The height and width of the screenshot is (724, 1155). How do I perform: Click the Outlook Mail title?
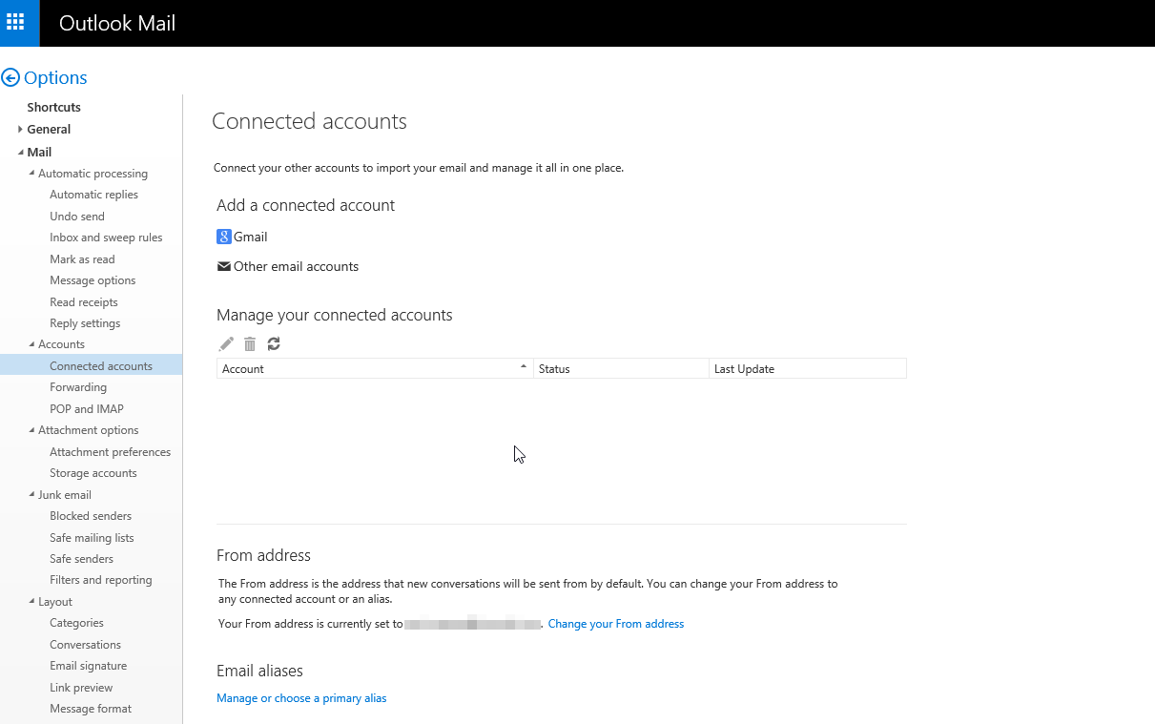pyautogui.click(x=117, y=23)
